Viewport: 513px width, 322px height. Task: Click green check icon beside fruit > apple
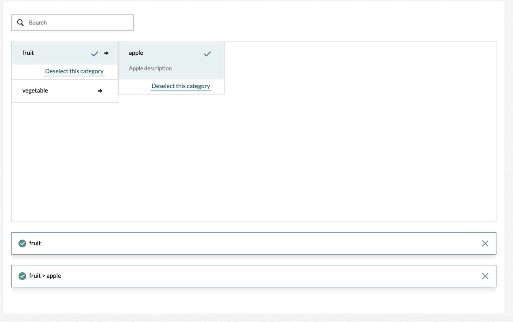point(22,276)
